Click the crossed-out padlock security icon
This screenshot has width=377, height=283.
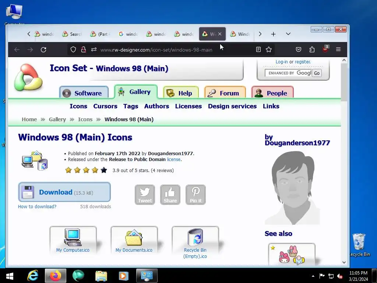click(84, 50)
